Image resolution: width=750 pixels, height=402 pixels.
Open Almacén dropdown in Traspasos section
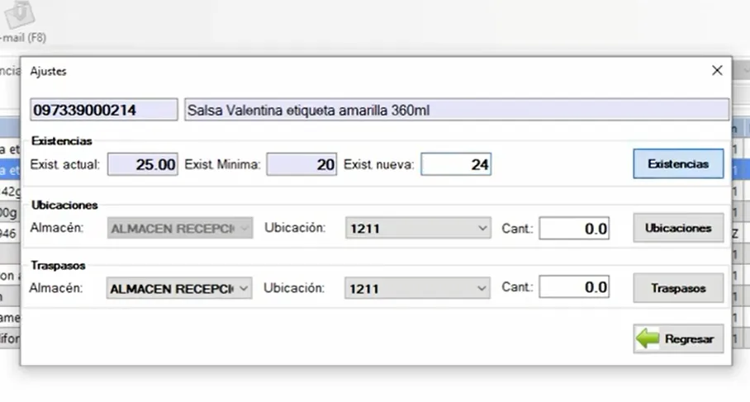[x=179, y=288]
